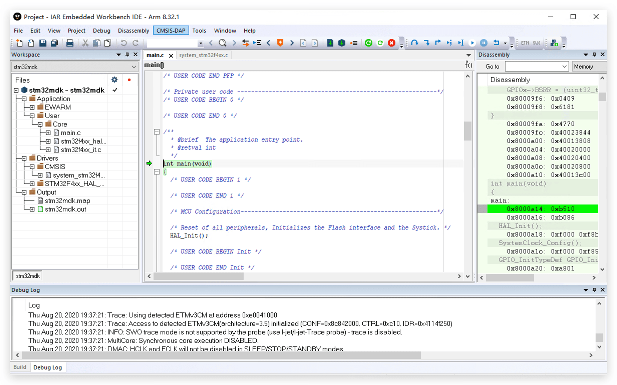Click the Step Over icon
Image resolution: width=617 pixels, height=385 pixels.
(415, 43)
